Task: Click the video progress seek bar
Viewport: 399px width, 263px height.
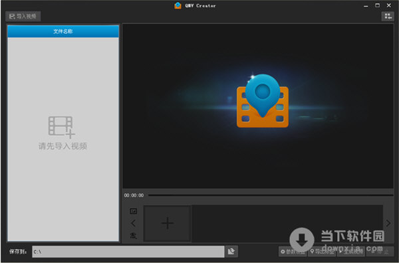Action: coord(271,195)
